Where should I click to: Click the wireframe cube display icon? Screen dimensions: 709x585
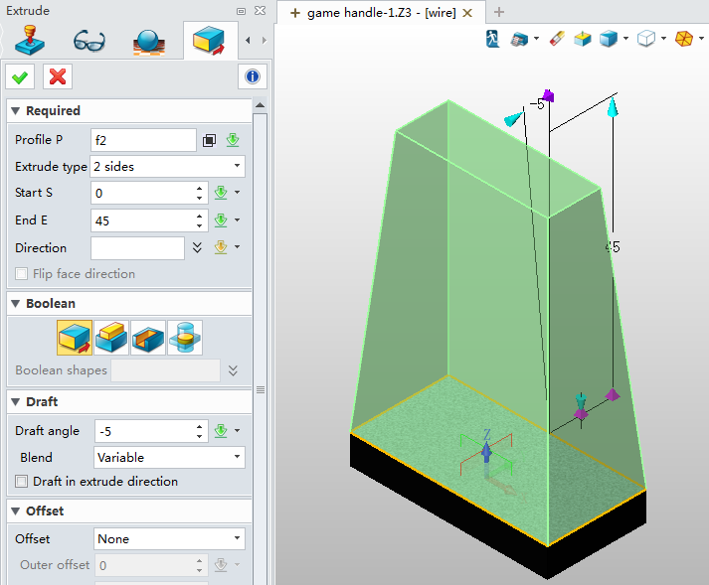coord(646,39)
